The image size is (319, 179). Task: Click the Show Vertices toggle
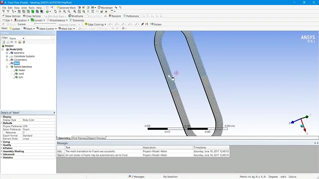click(11, 16)
